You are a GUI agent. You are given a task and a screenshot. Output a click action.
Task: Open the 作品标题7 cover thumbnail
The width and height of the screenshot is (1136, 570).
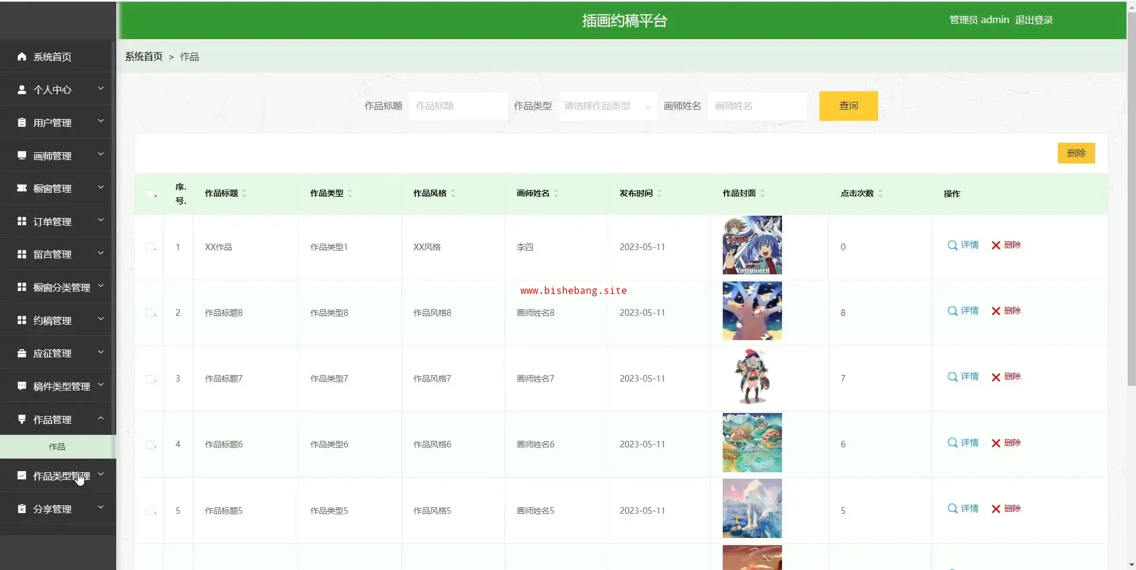[752, 377]
